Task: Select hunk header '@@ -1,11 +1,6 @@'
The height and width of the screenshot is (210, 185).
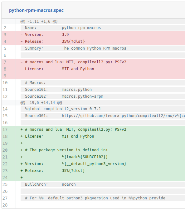Action: [x=39, y=22]
